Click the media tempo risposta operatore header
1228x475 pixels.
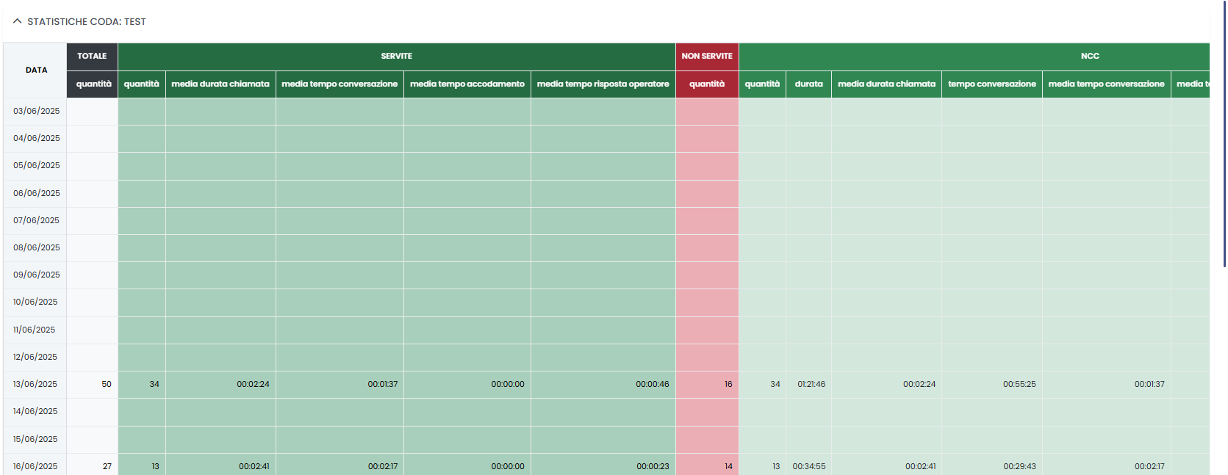point(603,84)
